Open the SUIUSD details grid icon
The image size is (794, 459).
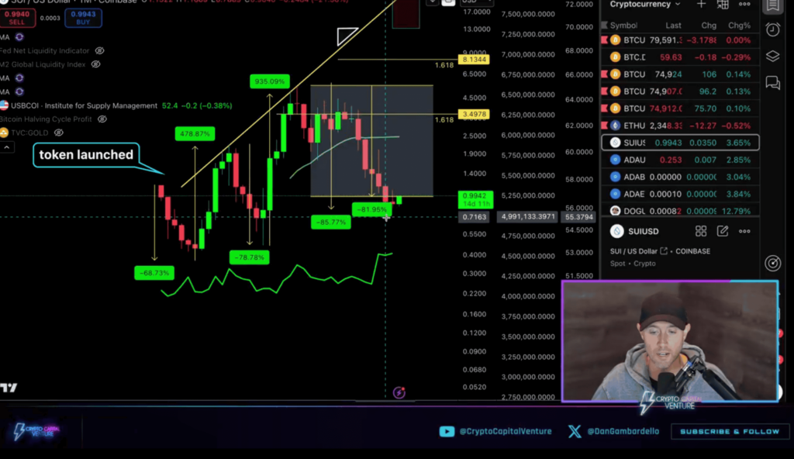click(x=701, y=232)
